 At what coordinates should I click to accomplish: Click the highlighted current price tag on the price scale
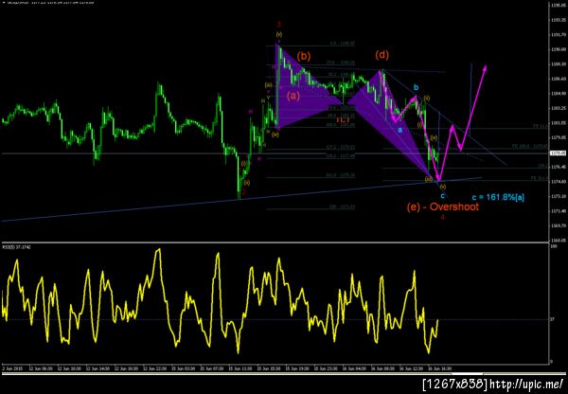(x=556, y=153)
